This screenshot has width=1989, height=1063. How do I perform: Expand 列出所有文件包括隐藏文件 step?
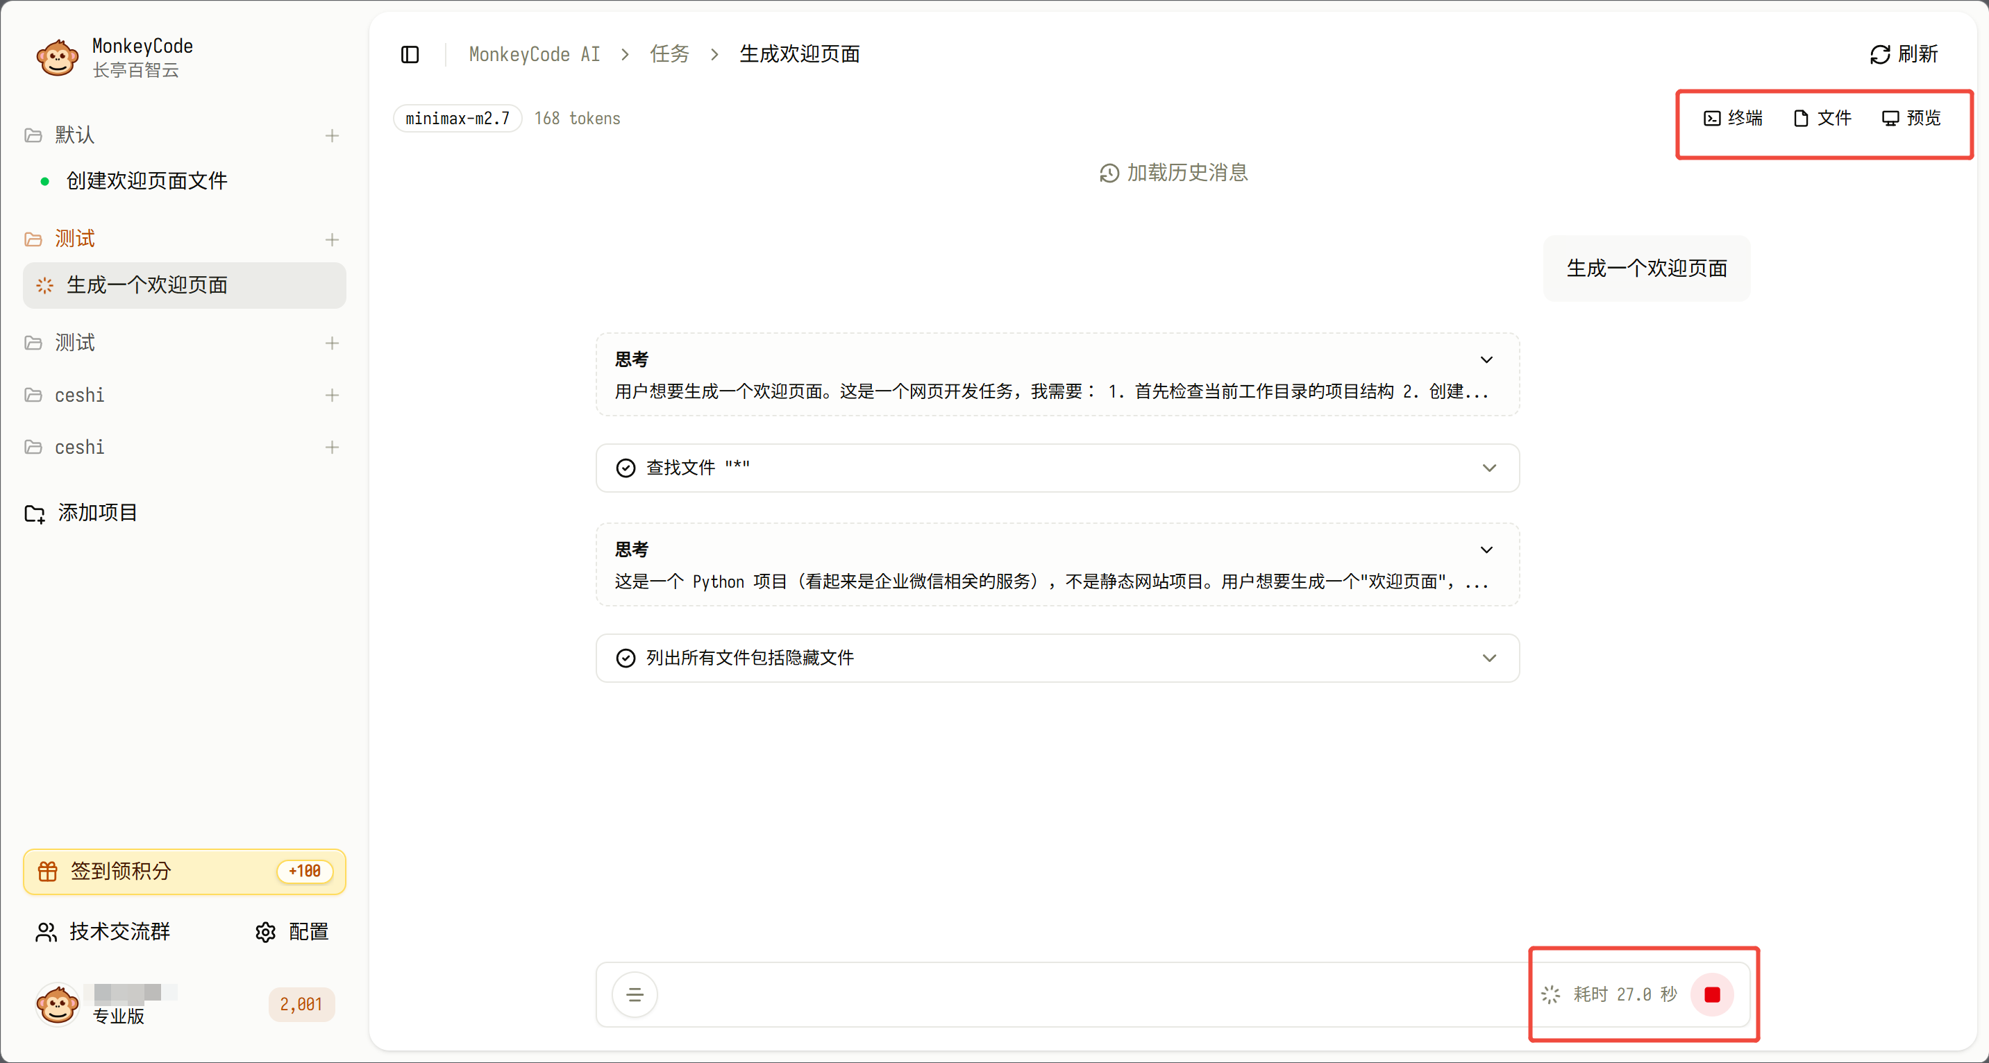(x=1488, y=658)
